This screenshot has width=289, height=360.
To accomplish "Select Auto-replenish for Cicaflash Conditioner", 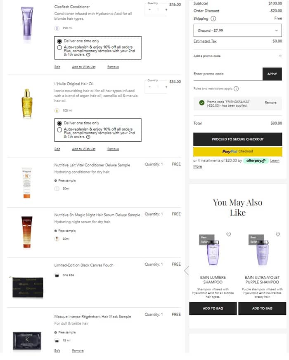I will (59, 47).
